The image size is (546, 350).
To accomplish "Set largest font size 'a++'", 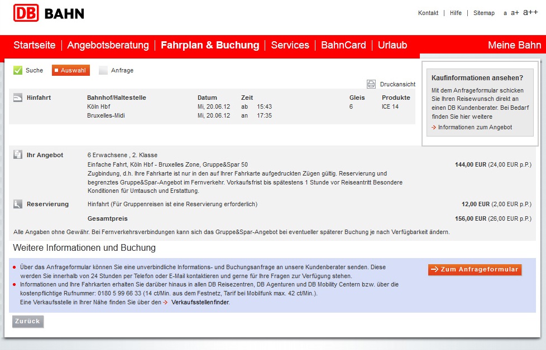I will tap(531, 12).
